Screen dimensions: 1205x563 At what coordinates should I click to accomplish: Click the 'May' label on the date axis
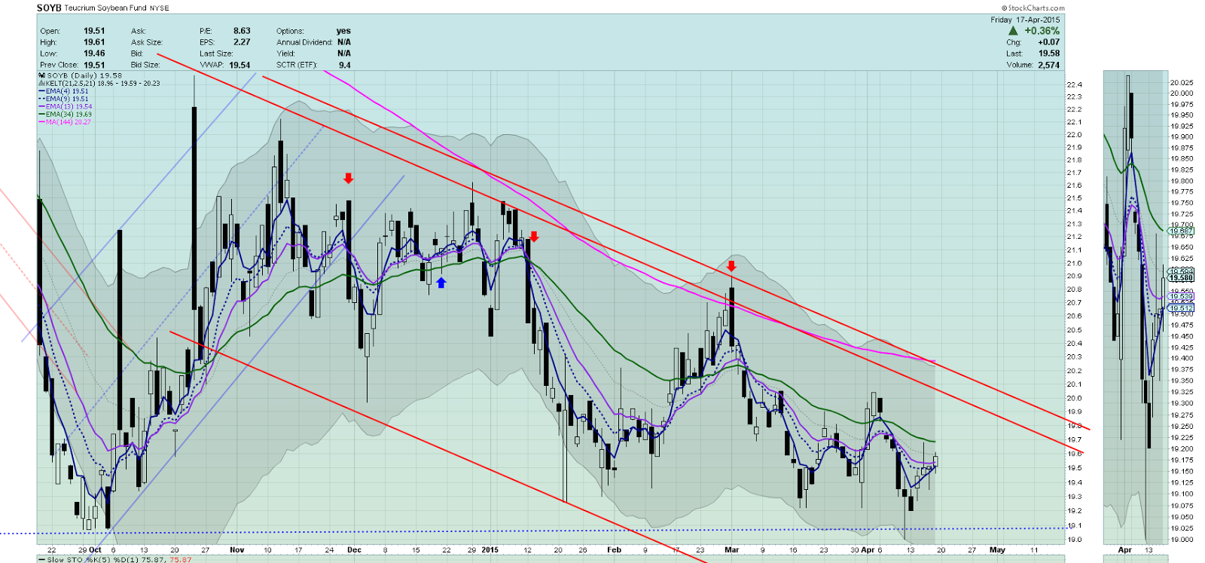997,550
